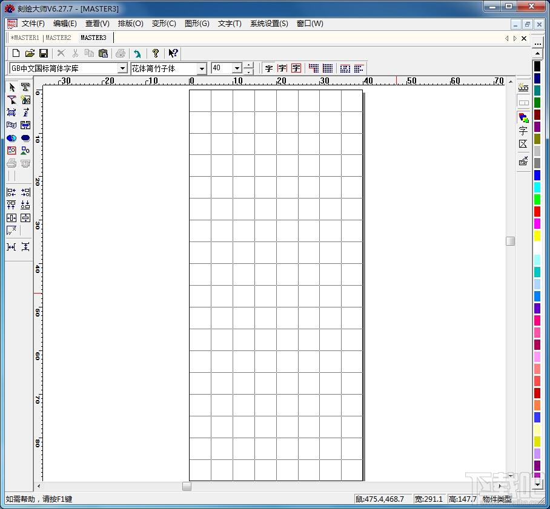
Task: Open help with the yellow question mark
Action: pos(156,53)
